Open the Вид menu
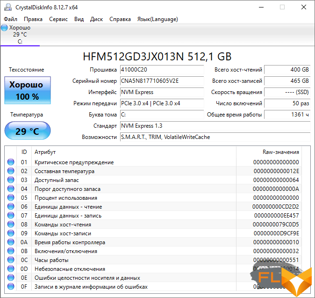This screenshot has height=298, width=315. point(79,19)
